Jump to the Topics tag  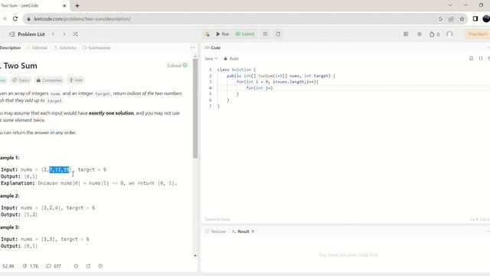tap(21, 80)
